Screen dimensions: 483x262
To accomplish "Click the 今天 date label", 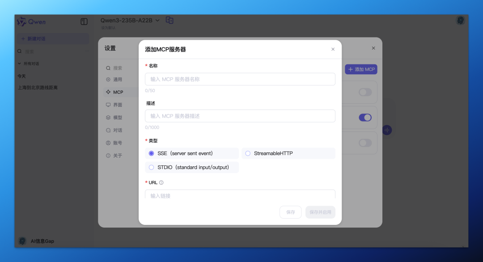I will click(x=21, y=76).
